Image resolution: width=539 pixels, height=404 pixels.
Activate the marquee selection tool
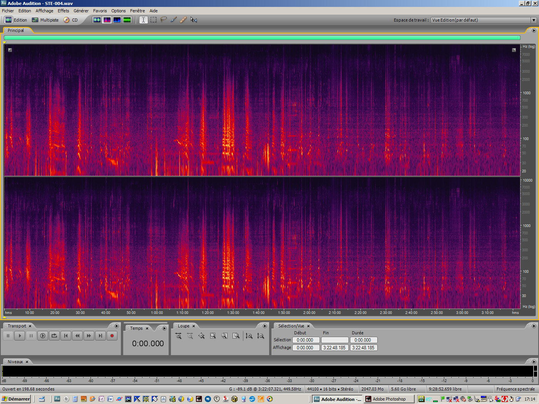pos(153,20)
